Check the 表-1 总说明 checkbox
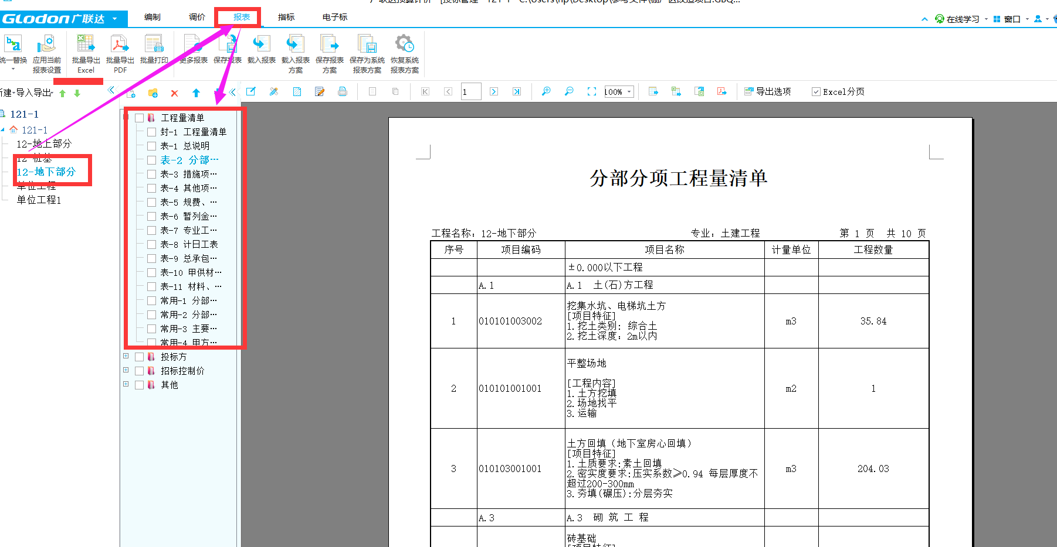1057x547 pixels. pyautogui.click(x=151, y=146)
